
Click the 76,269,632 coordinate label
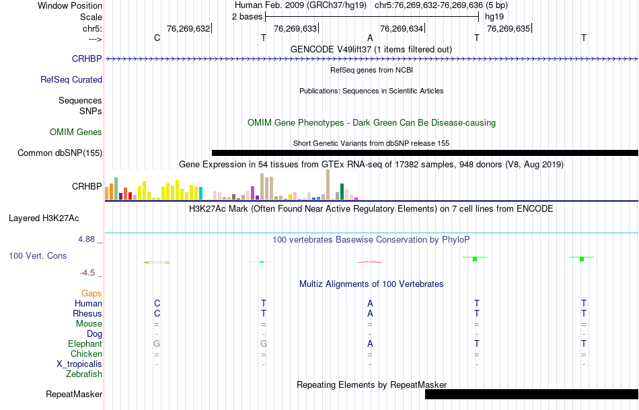(x=188, y=28)
